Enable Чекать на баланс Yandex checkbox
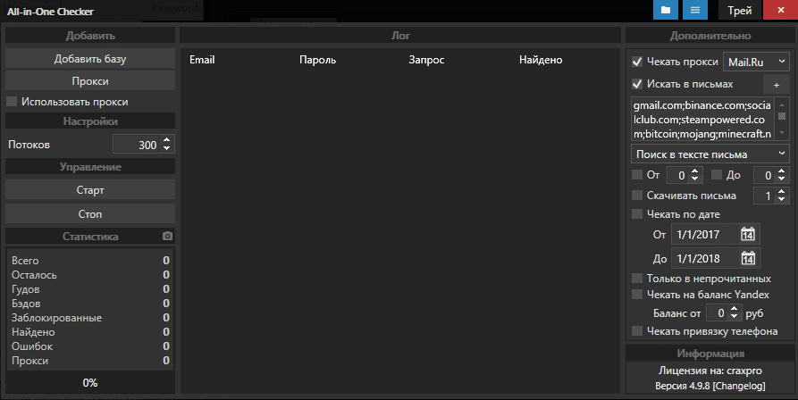Image resolution: width=798 pixels, height=400 pixels. point(636,295)
